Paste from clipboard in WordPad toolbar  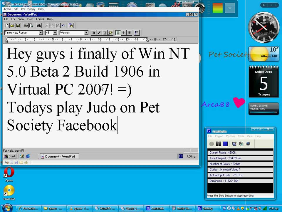[x=58, y=26]
